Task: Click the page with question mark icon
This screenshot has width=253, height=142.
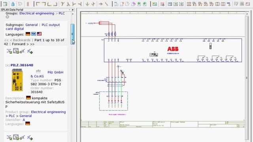Action: pos(122,4)
